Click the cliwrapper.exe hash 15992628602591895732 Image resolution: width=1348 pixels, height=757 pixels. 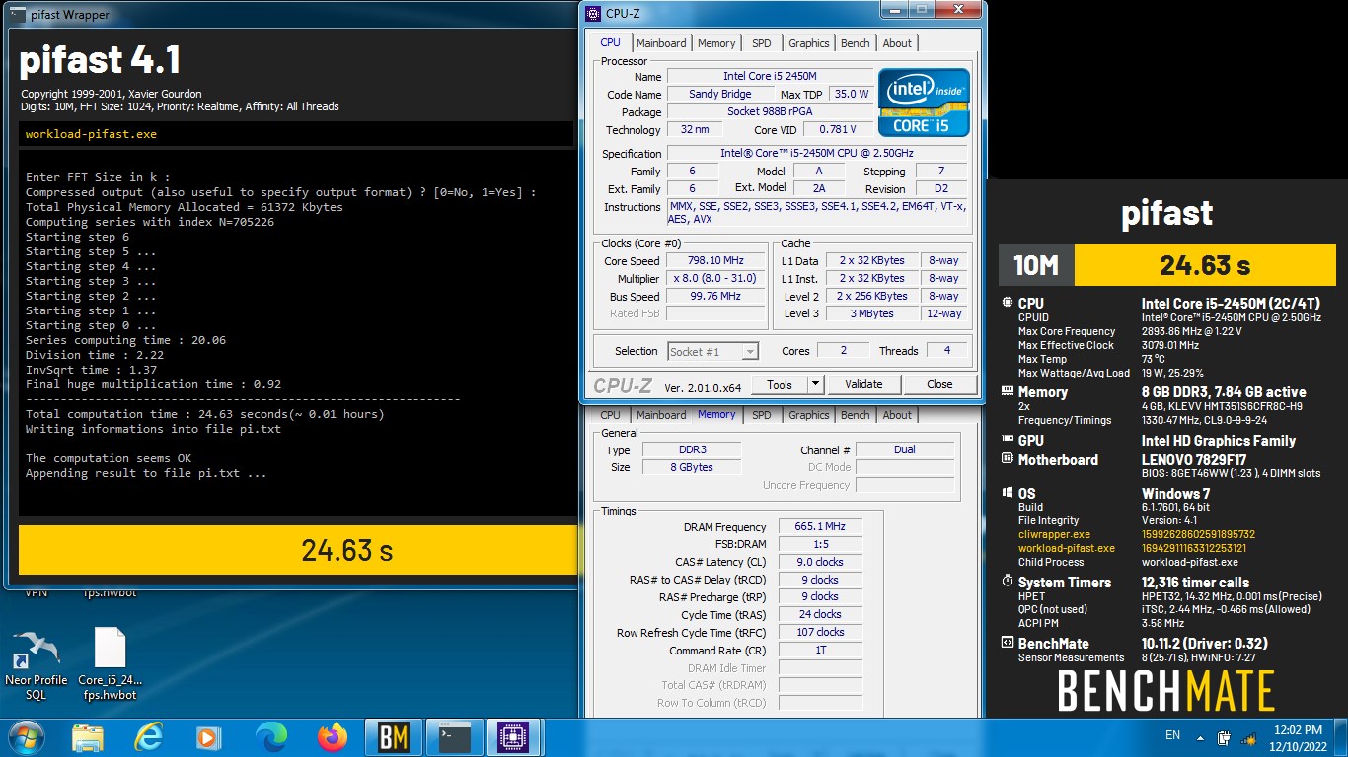click(x=1198, y=534)
